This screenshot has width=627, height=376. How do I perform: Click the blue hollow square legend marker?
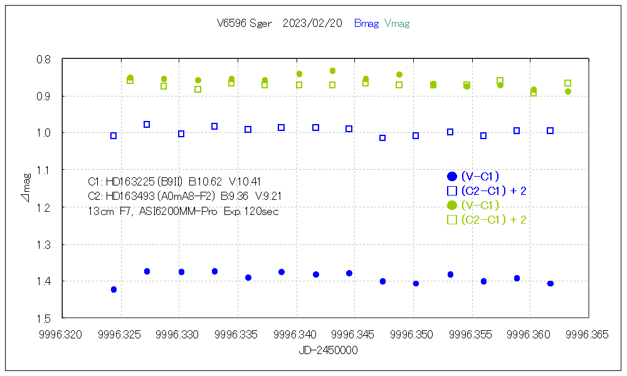[451, 191]
